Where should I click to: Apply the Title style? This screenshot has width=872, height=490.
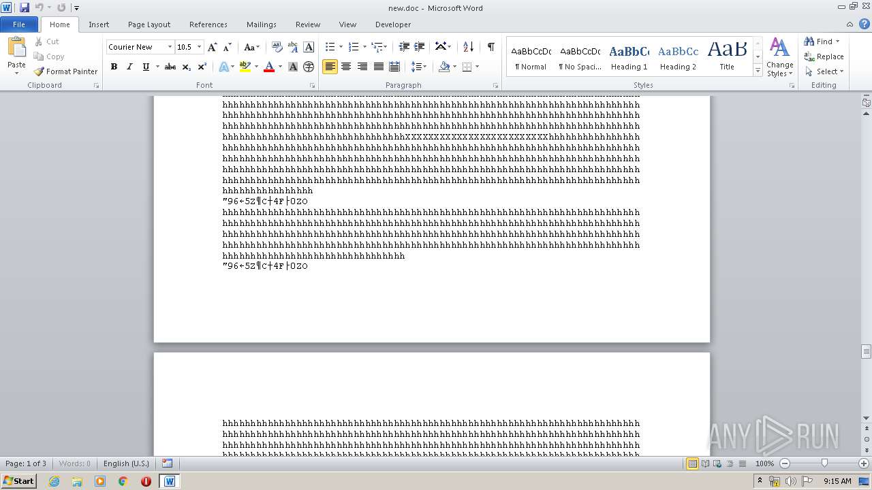tap(727, 57)
